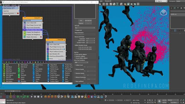Choose the Integrate operator
Image resolution: width=185 pixels, height=104 pixels.
(x=38, y=77)
